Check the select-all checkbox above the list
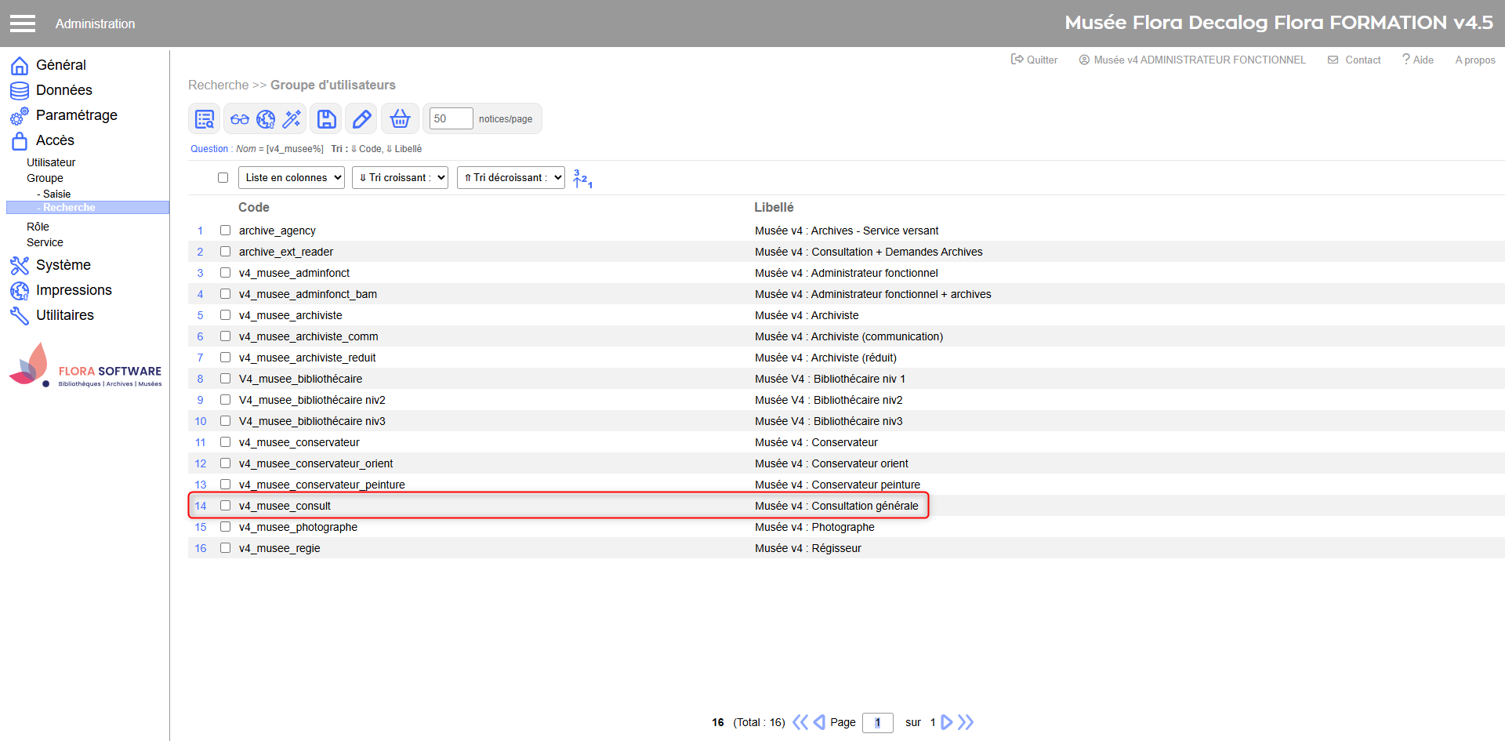Viewport: 1505px width, 741px height. [223, 178]
